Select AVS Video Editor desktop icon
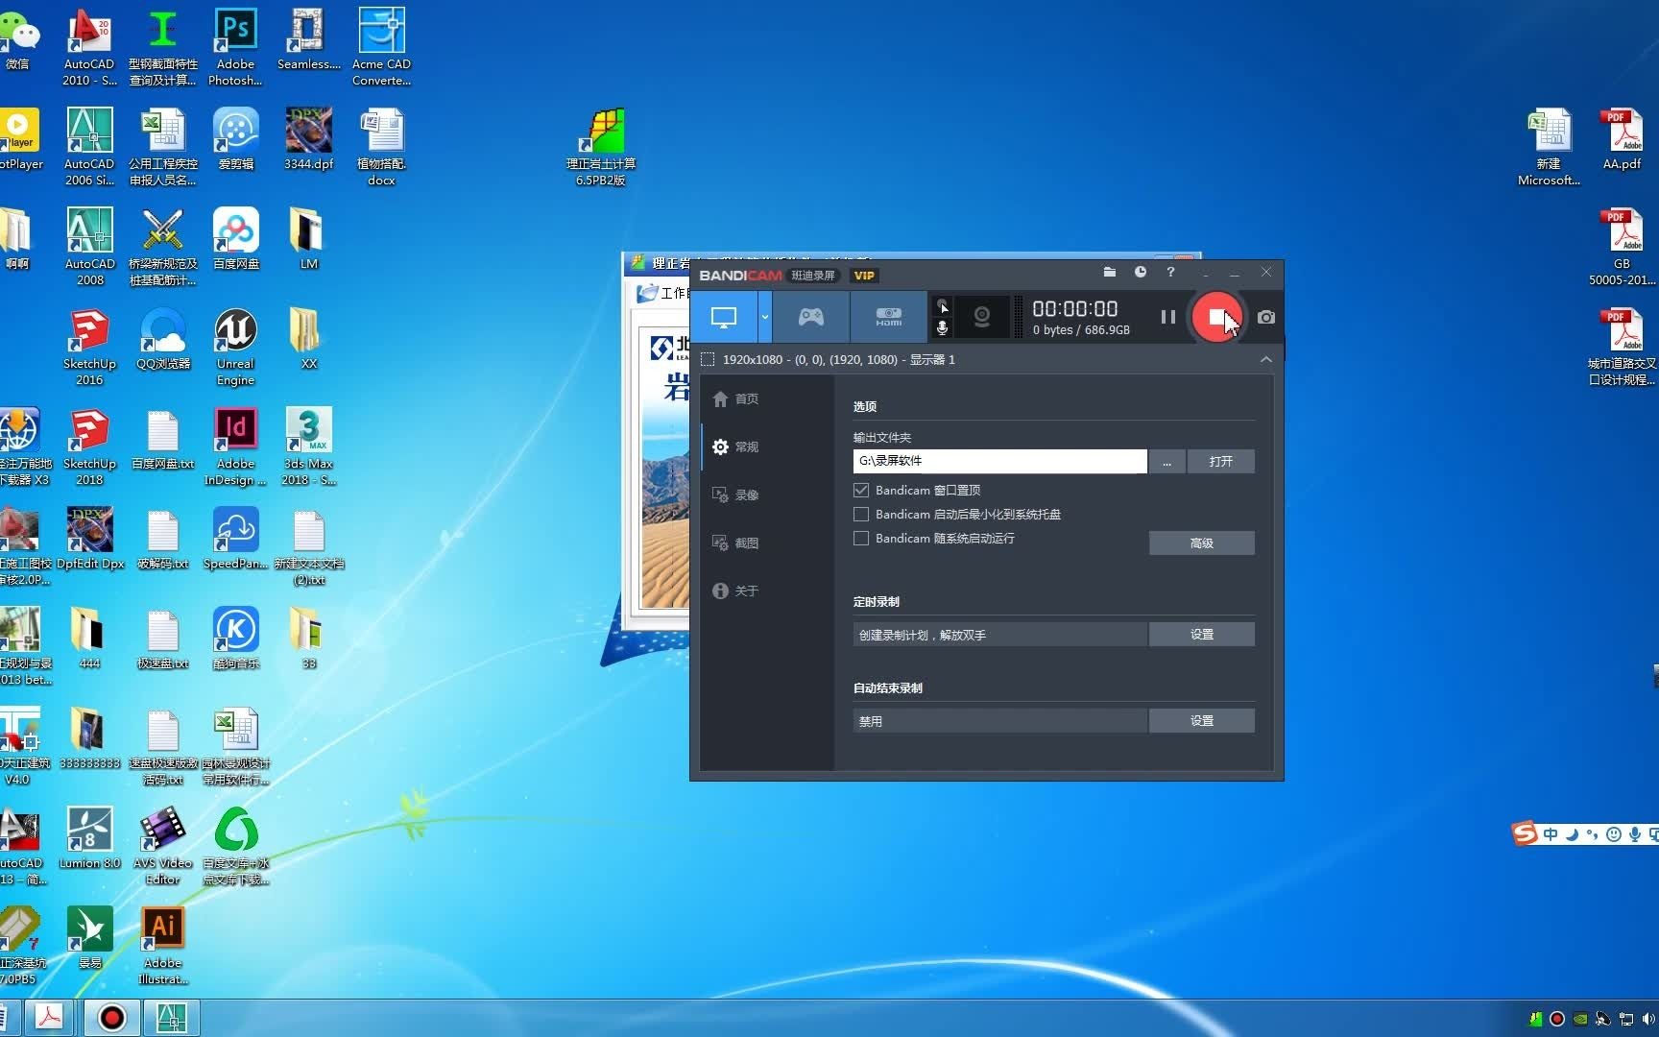 (163, 846)
